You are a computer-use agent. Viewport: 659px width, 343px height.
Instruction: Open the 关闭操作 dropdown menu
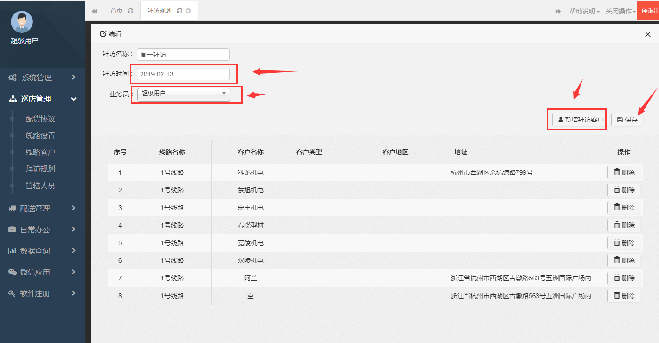click(x=620, y=11)
